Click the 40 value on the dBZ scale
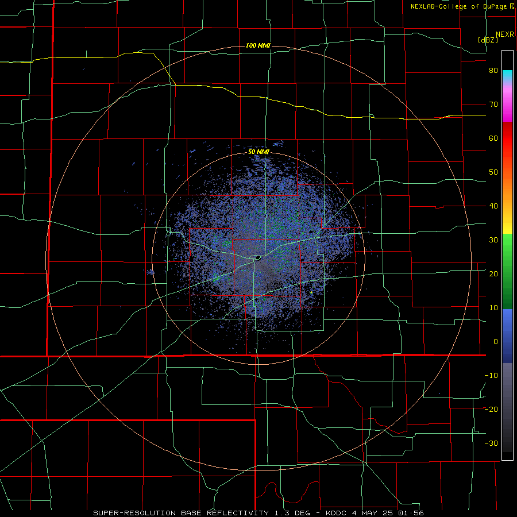The image size is (517, 517). [493, 206]
